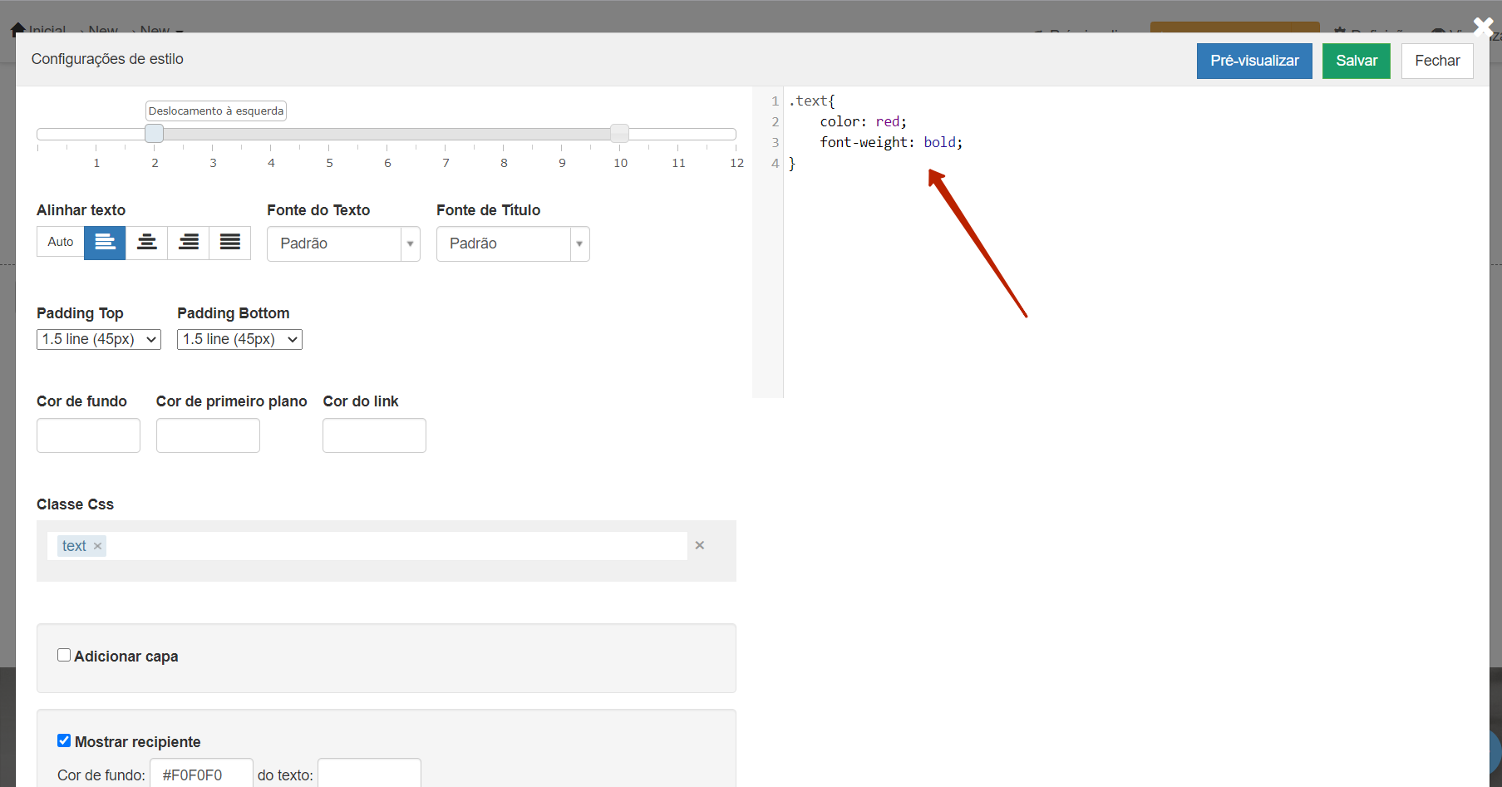This screenshot has width=1502, height=787.
Task: Open the Fonte do Texto dropdown
Action: (x=342, y=244)
